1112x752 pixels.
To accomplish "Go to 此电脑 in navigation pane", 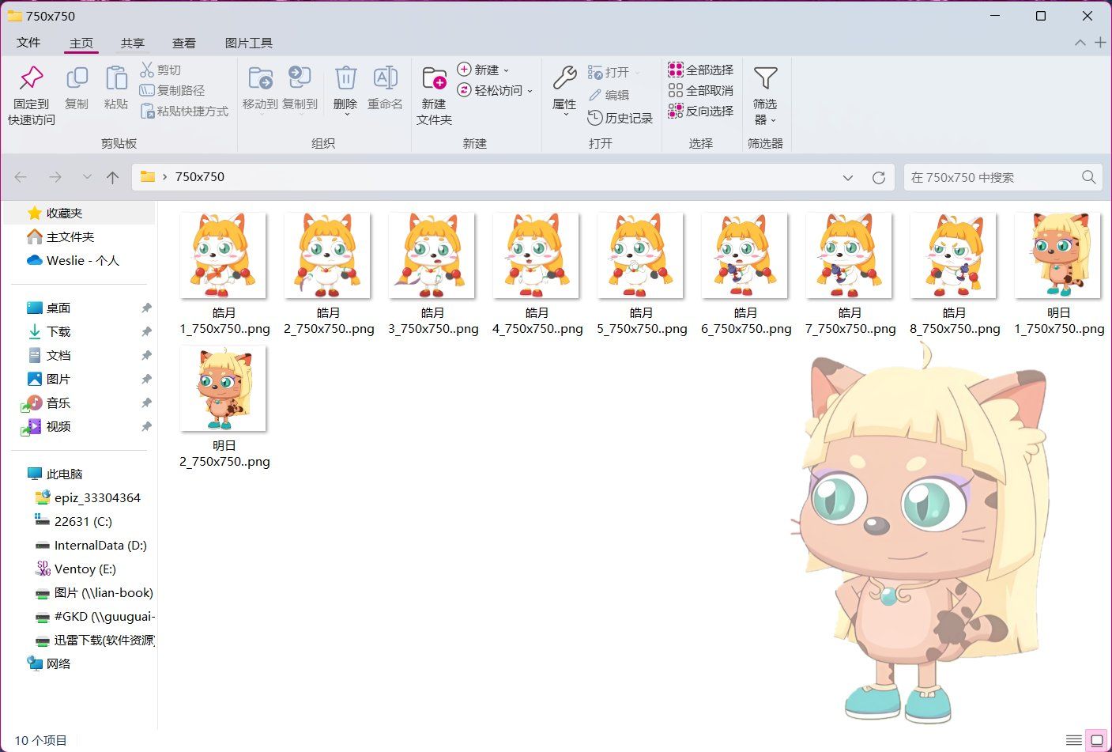I will 65,474.
